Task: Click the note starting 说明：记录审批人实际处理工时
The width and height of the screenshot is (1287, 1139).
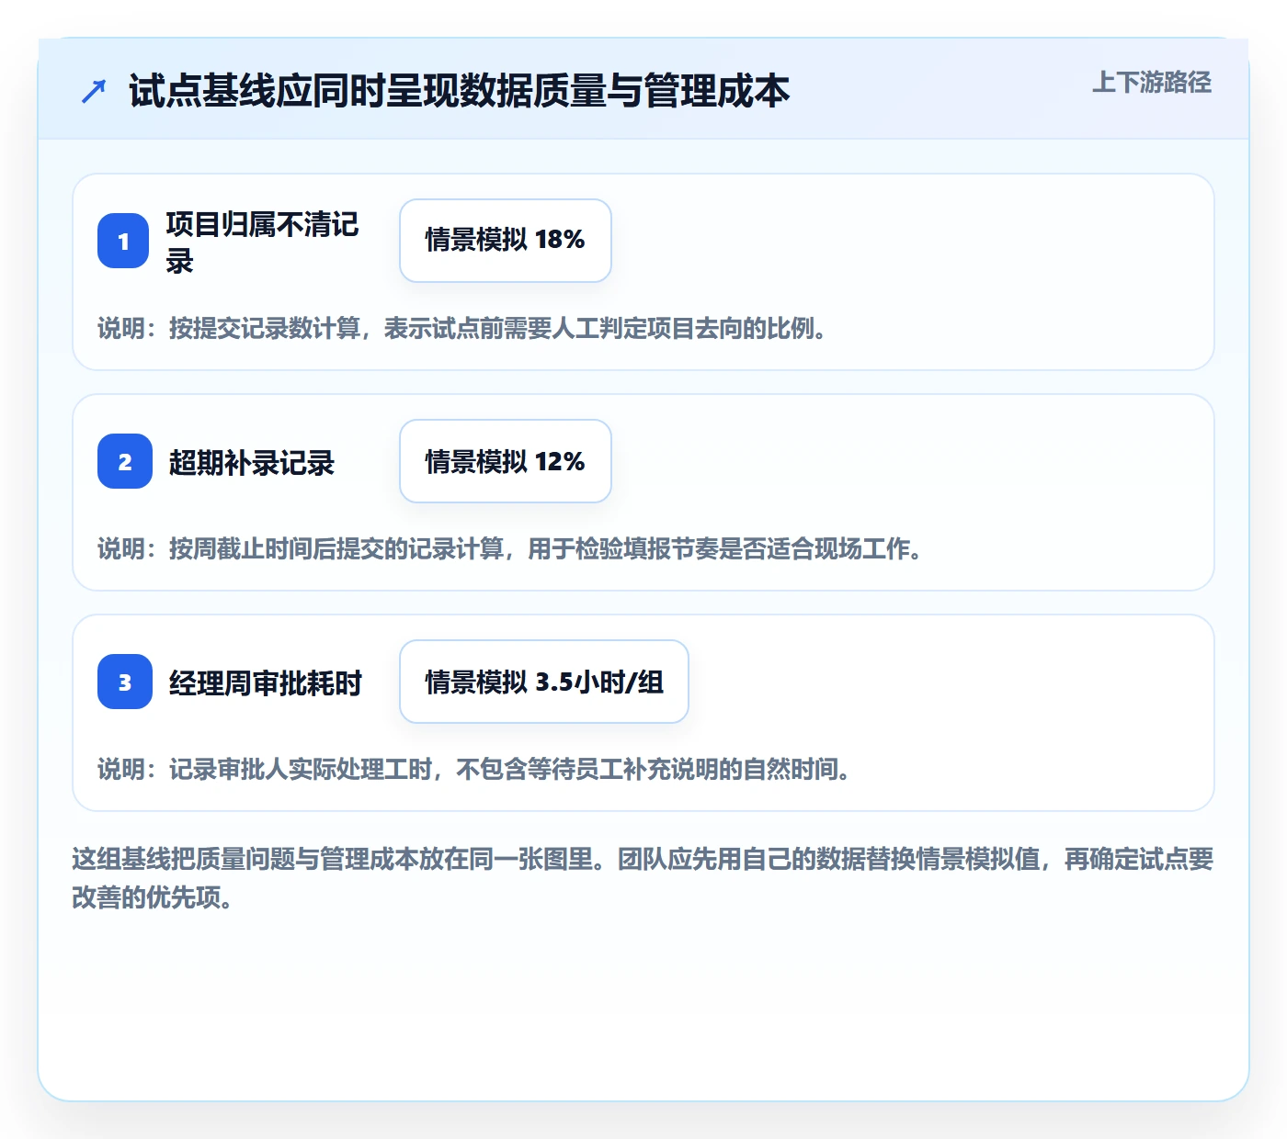Action: 474,769
